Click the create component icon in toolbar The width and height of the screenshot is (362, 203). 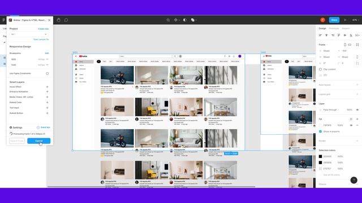[x=176, y=20]
